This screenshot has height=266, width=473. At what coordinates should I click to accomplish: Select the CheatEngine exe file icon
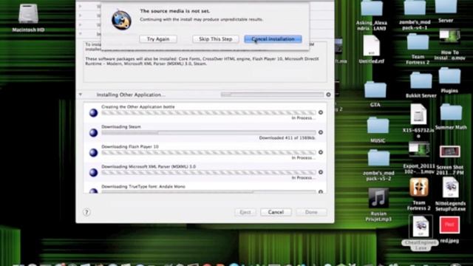tap(421, 227)
